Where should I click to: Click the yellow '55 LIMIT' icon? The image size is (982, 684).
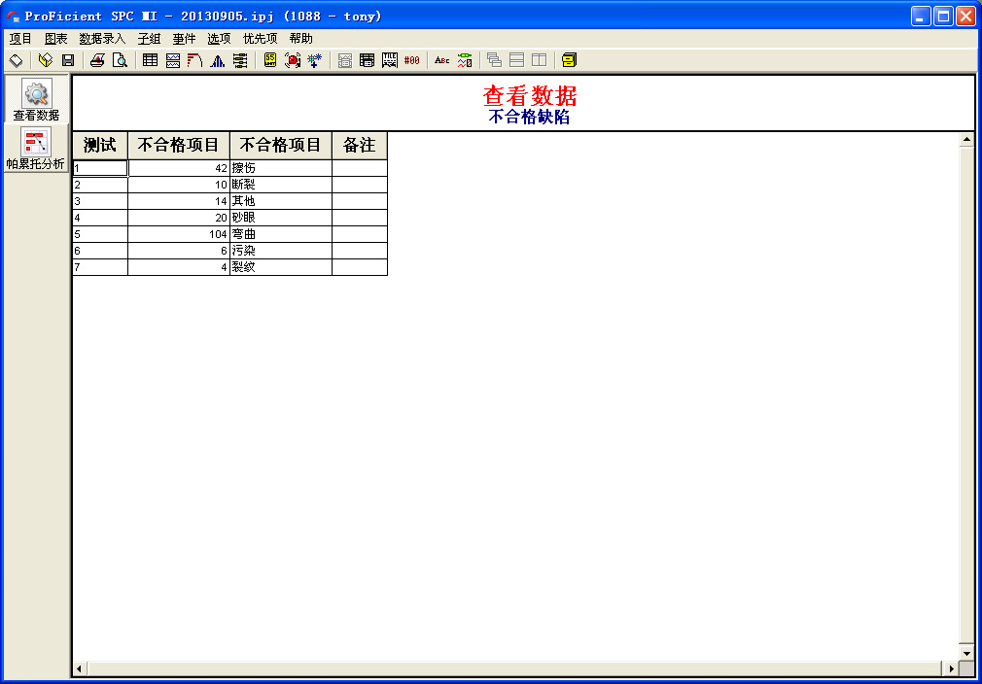pos(270,60)
